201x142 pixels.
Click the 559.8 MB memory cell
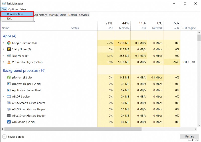[x=122, y=43]
